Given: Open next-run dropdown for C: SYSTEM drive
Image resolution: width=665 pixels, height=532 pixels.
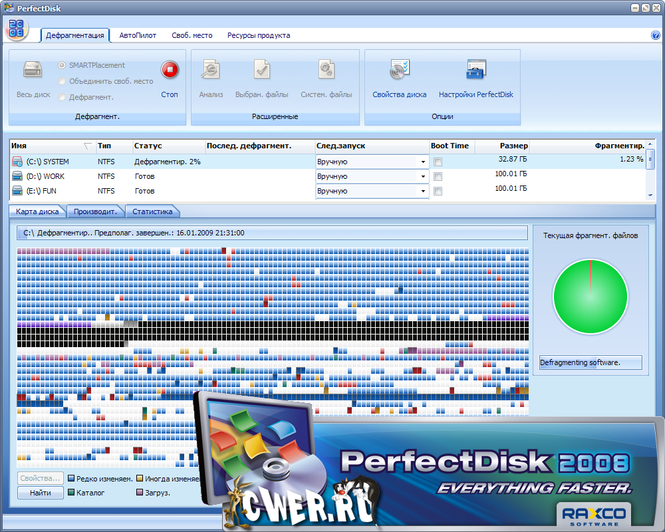Looking at the screenshot, I should 423,162.
